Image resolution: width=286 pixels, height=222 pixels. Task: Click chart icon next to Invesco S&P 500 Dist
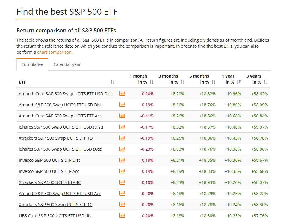point(122,160)
